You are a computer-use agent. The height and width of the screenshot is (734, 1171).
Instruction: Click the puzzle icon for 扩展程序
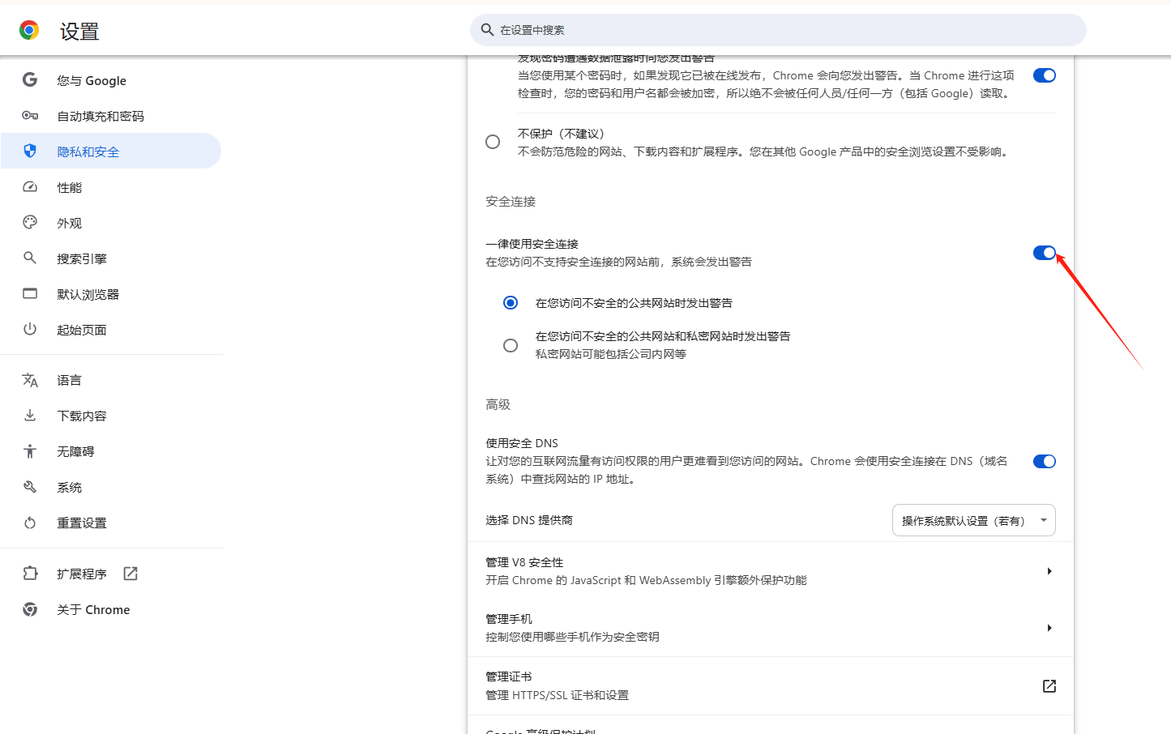click(x=30, y=574)
